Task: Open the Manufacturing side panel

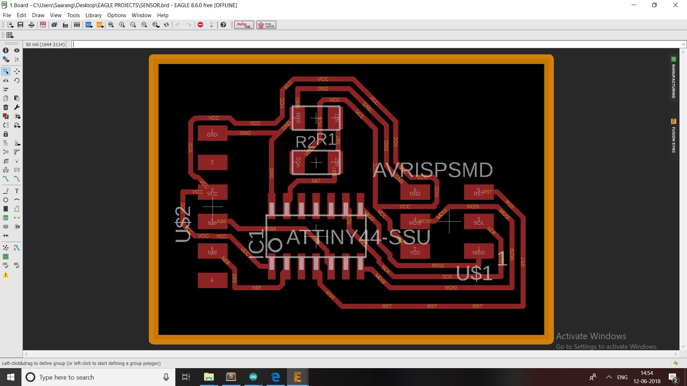Action: pos(673,78)
